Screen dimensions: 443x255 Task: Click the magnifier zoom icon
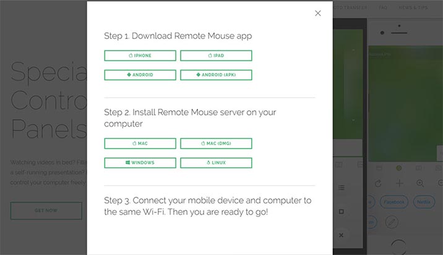coord(420,183)
